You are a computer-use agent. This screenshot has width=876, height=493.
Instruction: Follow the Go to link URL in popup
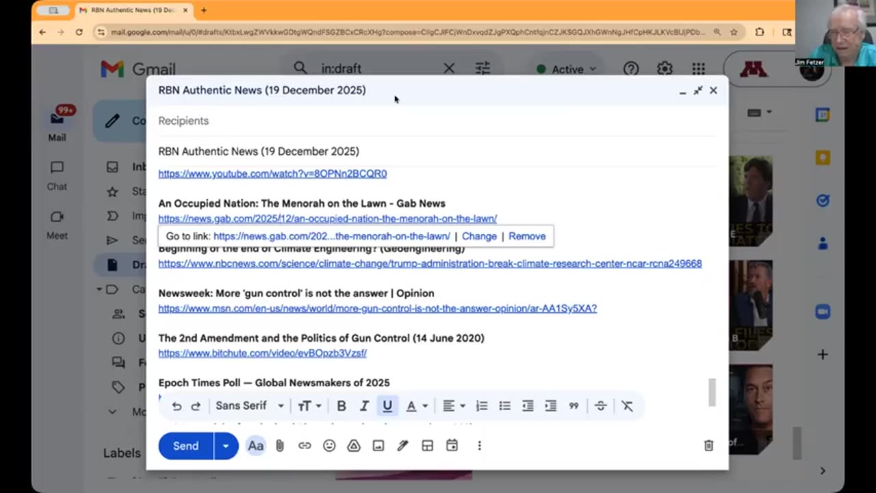(331, 236)
